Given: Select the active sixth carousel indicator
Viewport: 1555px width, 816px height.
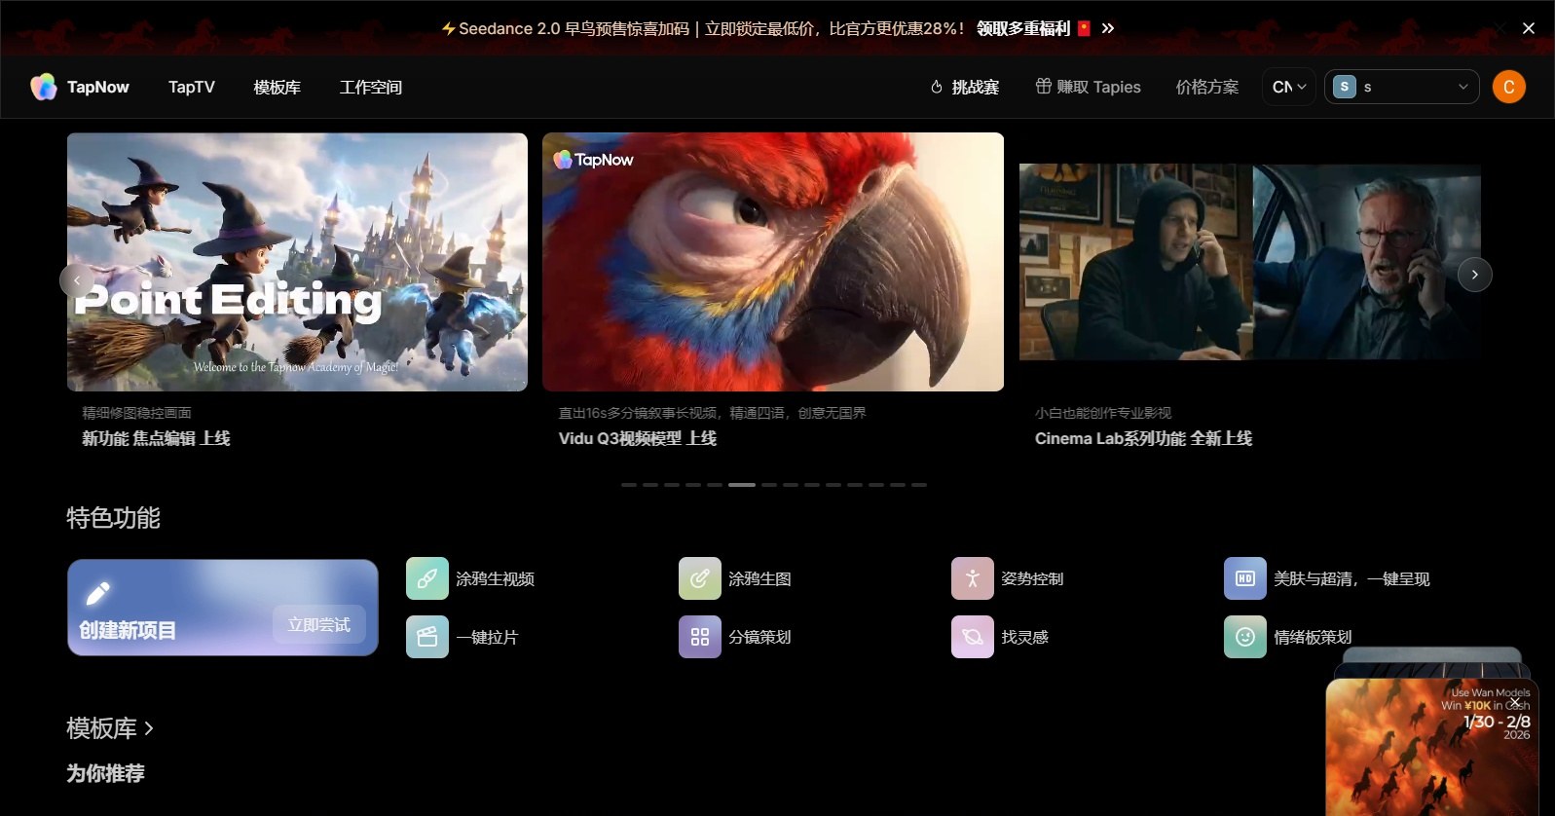Looking at the screenshot, I should click(742, 484).
